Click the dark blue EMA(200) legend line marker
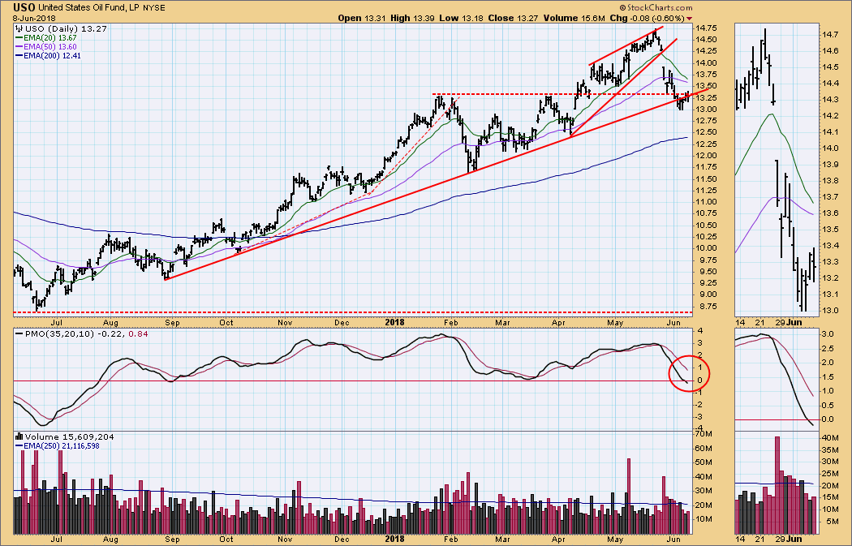This screenshot has width=852, height=546. tap(19, 55)
